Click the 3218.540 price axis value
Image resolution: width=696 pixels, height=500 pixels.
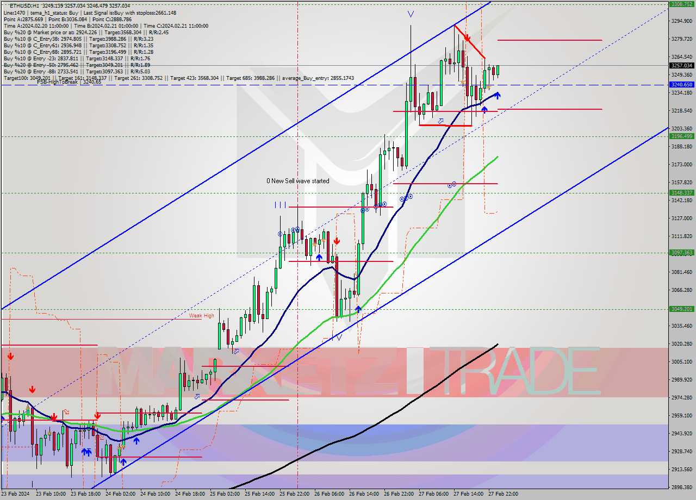point(682,110)
